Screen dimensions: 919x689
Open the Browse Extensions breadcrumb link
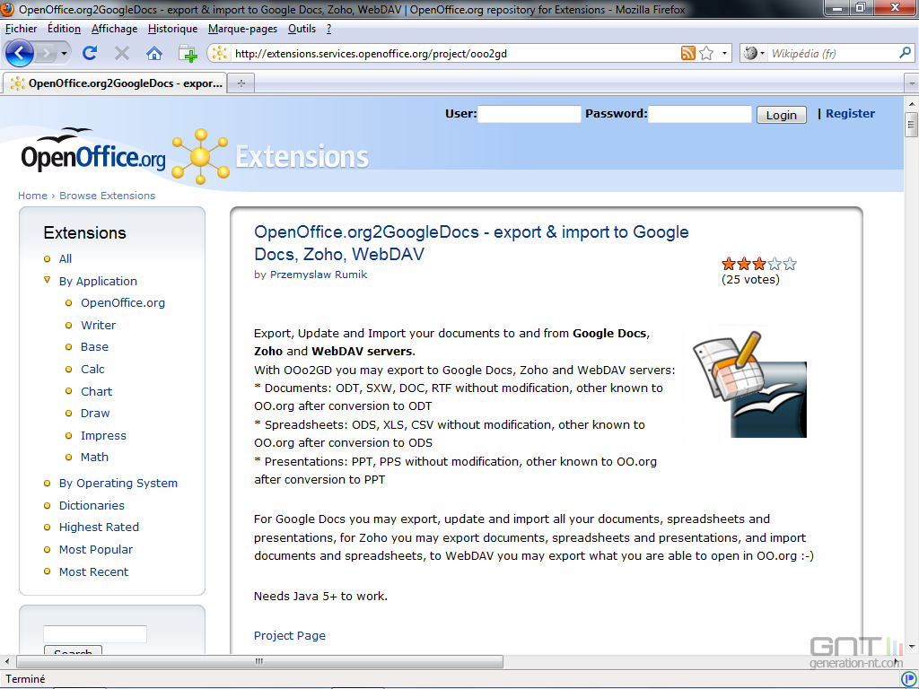pyautogui.click(x=108, y=196)
